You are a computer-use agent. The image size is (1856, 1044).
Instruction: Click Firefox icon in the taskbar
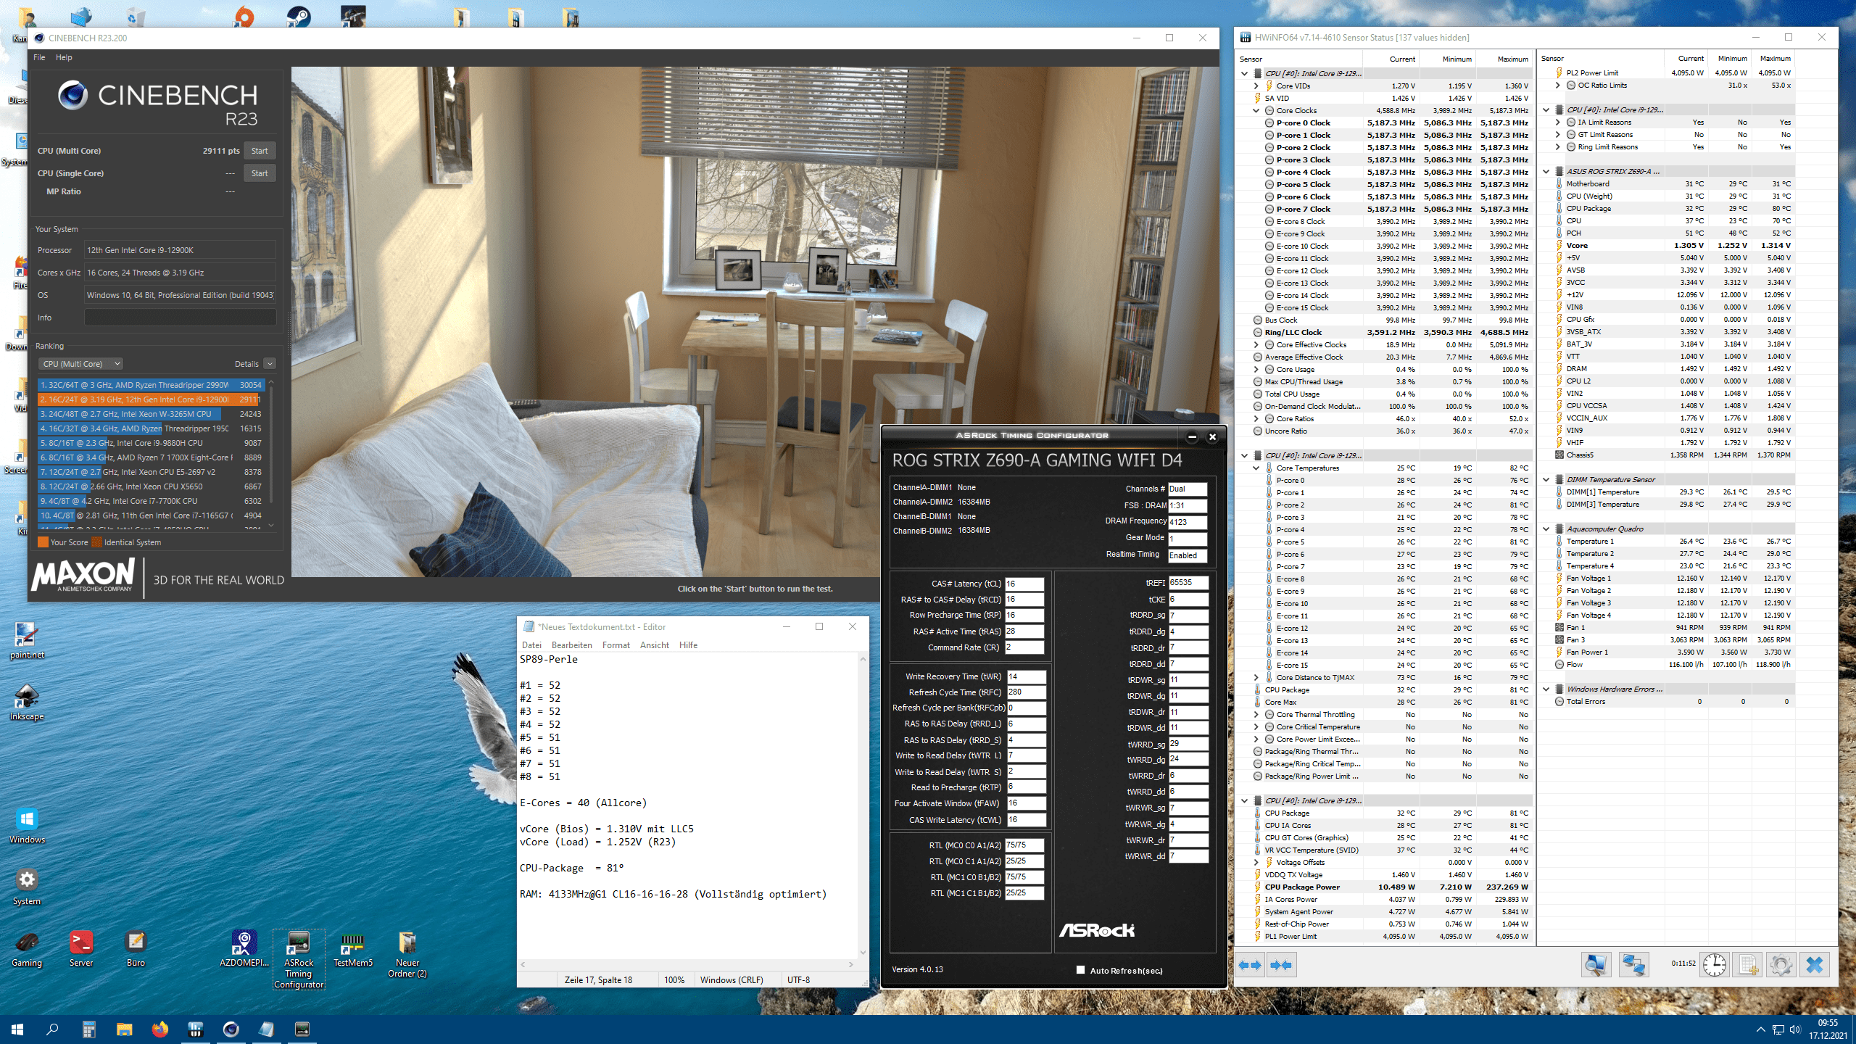(159, 1029)
